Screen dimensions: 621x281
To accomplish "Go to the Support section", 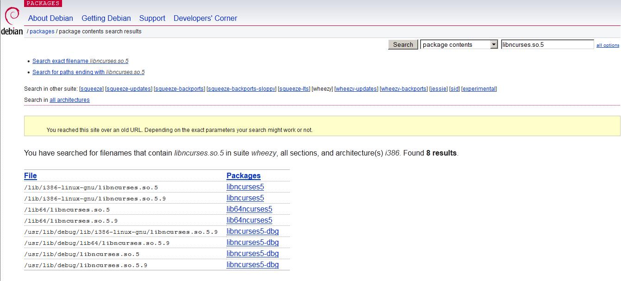I will pyautogui.click(x=152, y=19).
